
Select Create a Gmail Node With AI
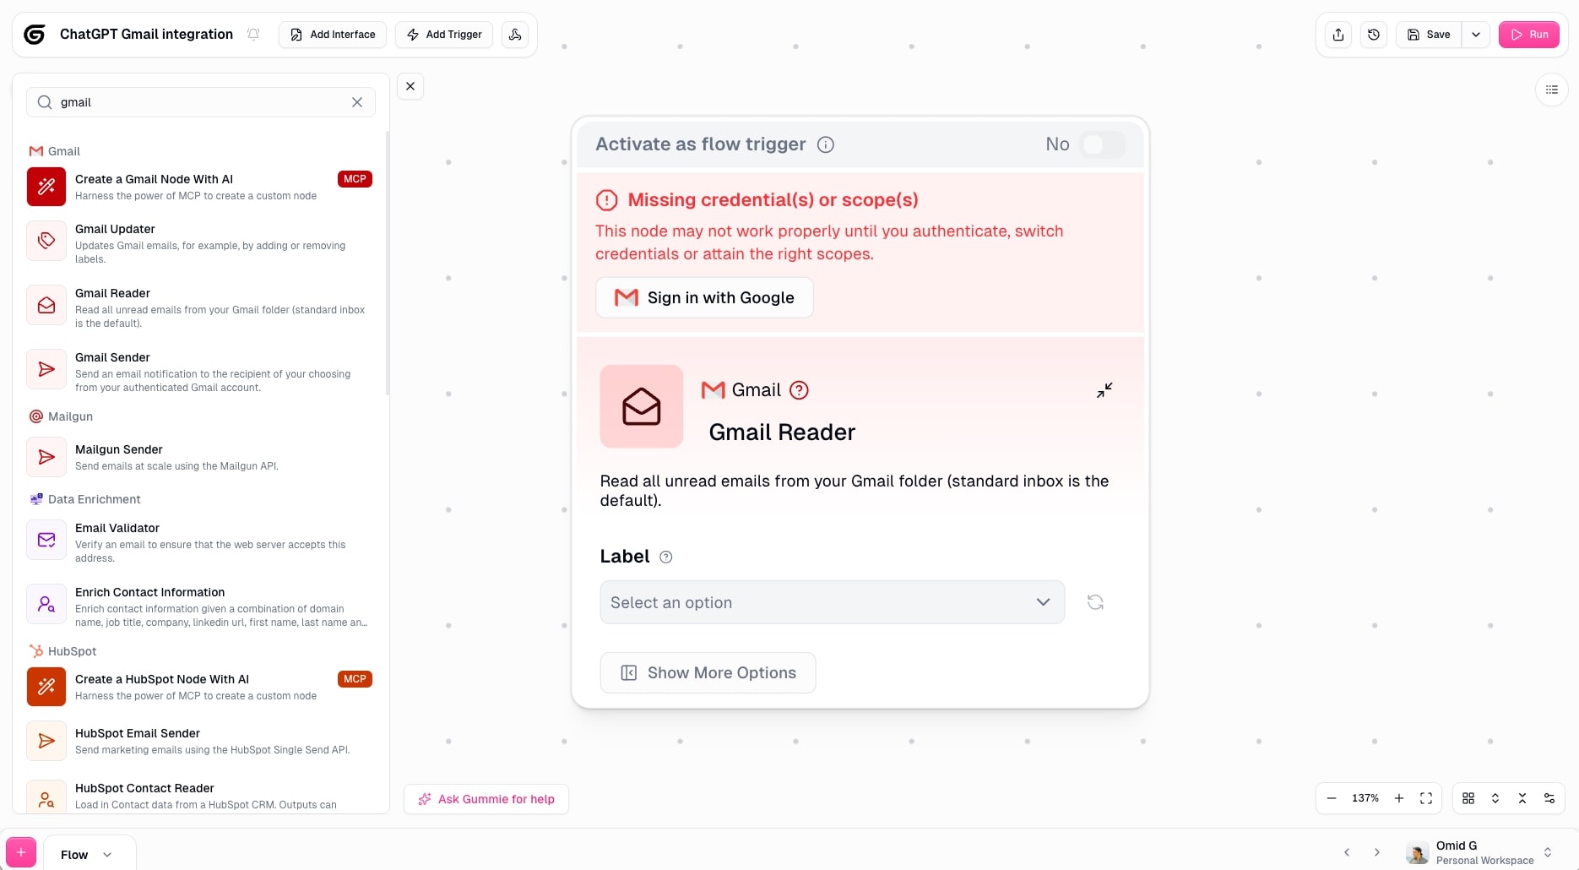coord(199,187)
